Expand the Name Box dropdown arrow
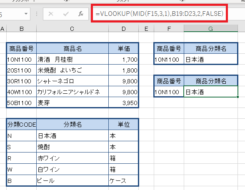Image resolution: width=245 pixels, height=190 pixels. 26,14
